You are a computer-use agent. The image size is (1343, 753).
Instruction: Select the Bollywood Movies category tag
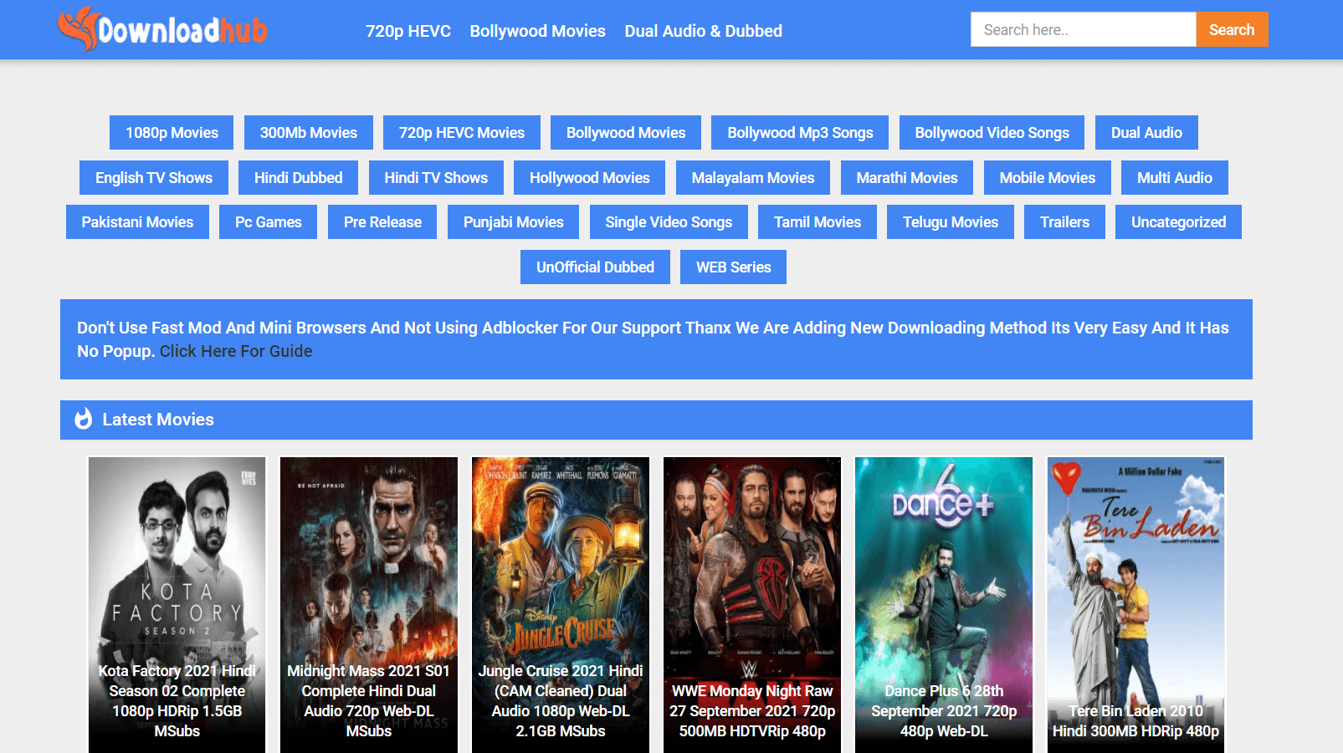626,133
